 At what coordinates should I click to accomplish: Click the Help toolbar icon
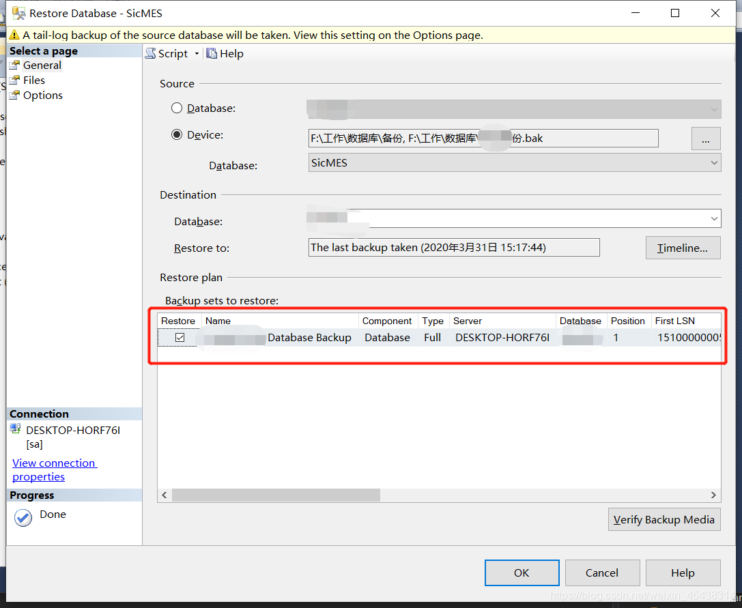coord(212,53)
